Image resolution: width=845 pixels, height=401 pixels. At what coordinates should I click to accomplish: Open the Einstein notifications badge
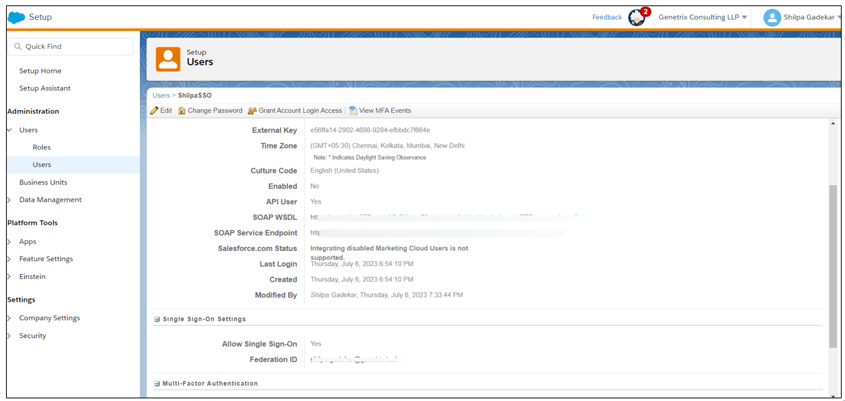[x=636, y=16]
